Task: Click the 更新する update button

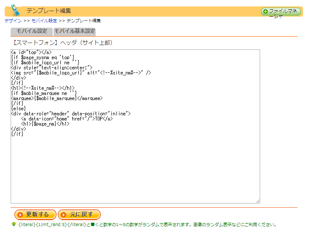Action: 35,215
